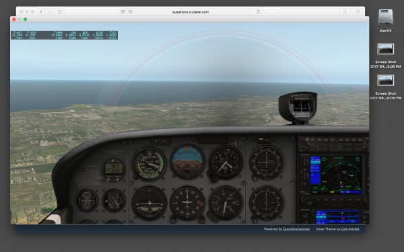Screen dimensions: 404x252
Task: Click the altimeter gauge
Action: click(x=226, y=163)
